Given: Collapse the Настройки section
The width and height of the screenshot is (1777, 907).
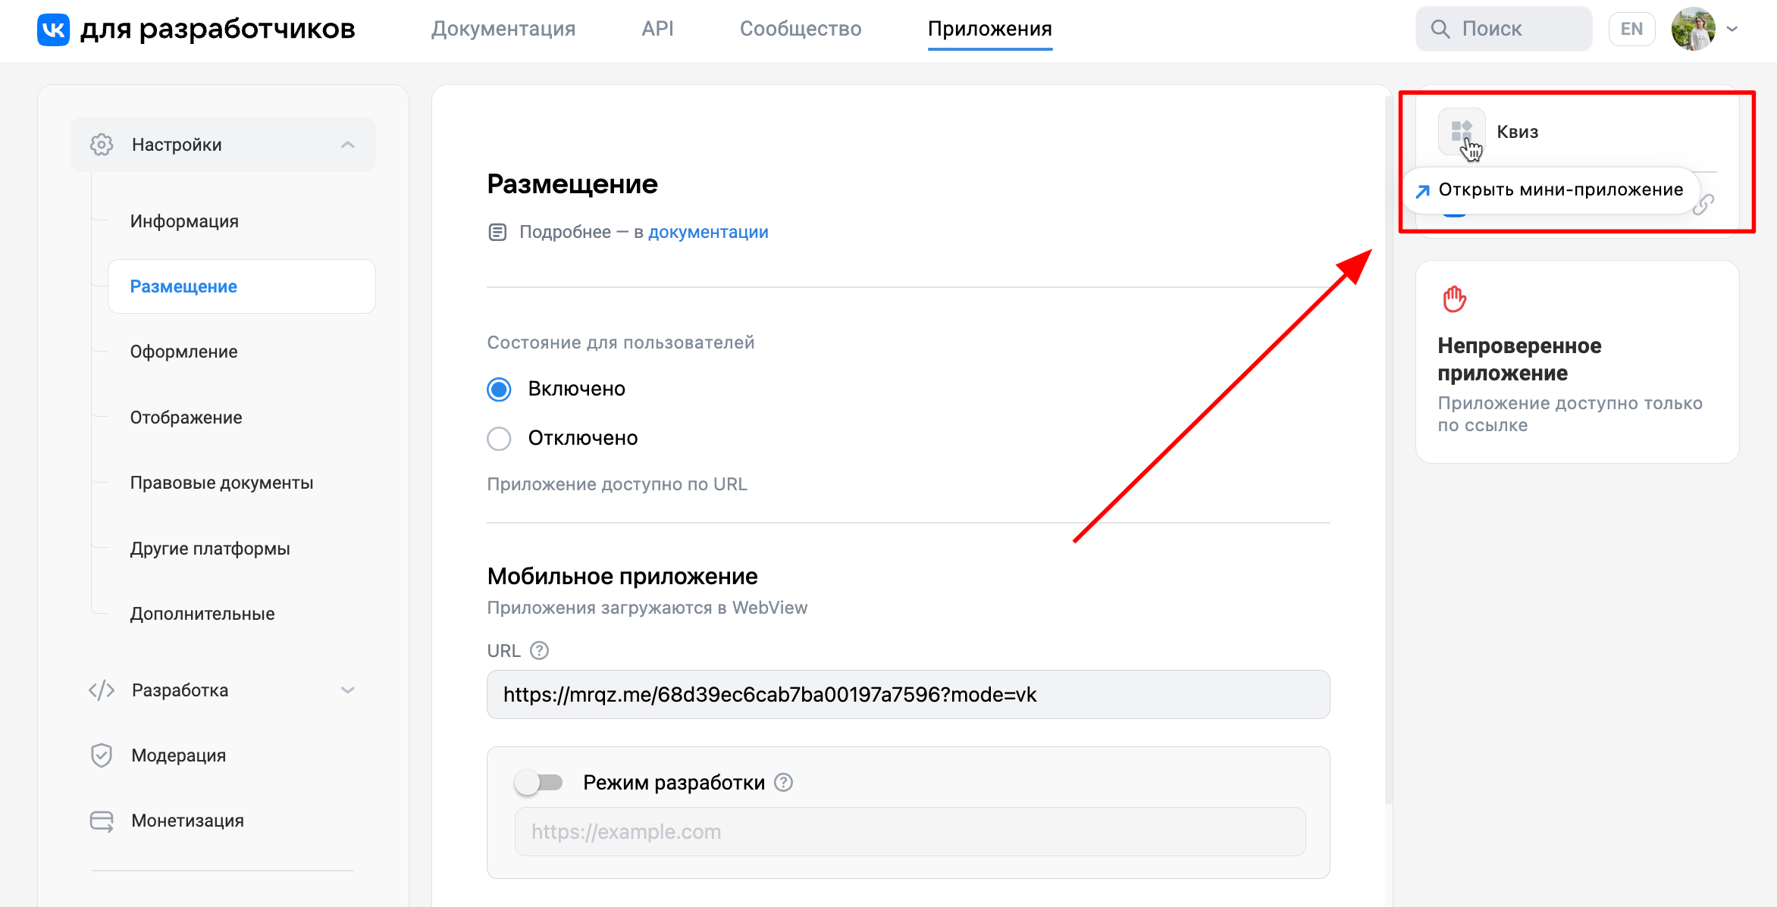Looking at the screenshot, I should click(348, 145).
